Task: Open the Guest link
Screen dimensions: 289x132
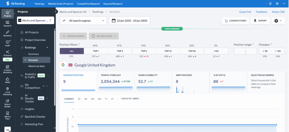Action: (x=245, y=12)
